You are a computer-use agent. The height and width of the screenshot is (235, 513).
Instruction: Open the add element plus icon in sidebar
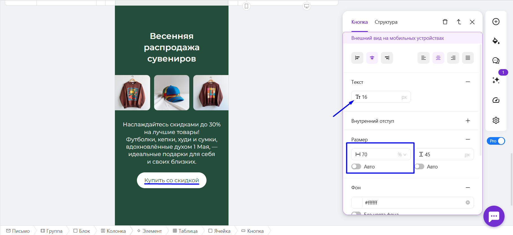click(x=496, y=22)
